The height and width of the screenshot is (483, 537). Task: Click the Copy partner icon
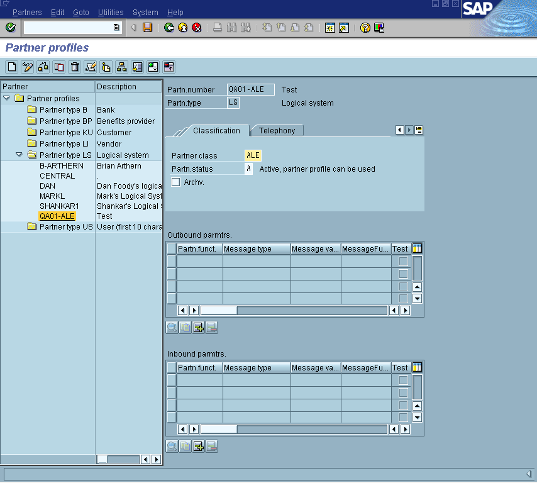click(59, 67)
